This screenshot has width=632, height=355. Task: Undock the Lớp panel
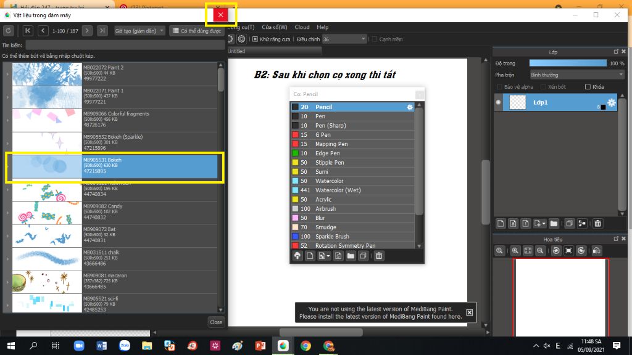(616, 52)
